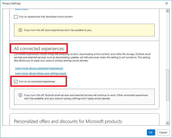The width and height of the screenshot is (172, 138).
Task: Click the Privacy Settings title text
Action: pos(12,3)
